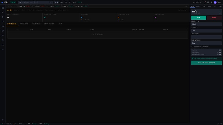223x125 pixels.
Task: Open the layout grid icon in top bar
Action: [208, 2]
